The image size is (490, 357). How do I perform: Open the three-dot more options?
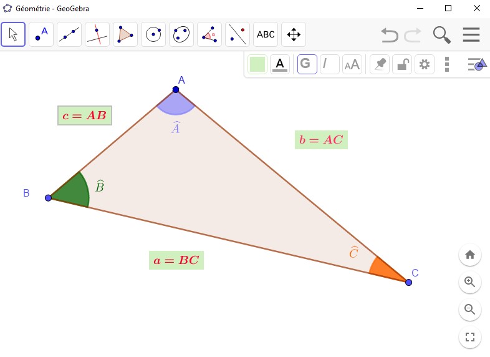pos(447,64)
